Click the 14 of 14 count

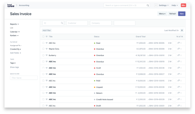coord(179,36)
